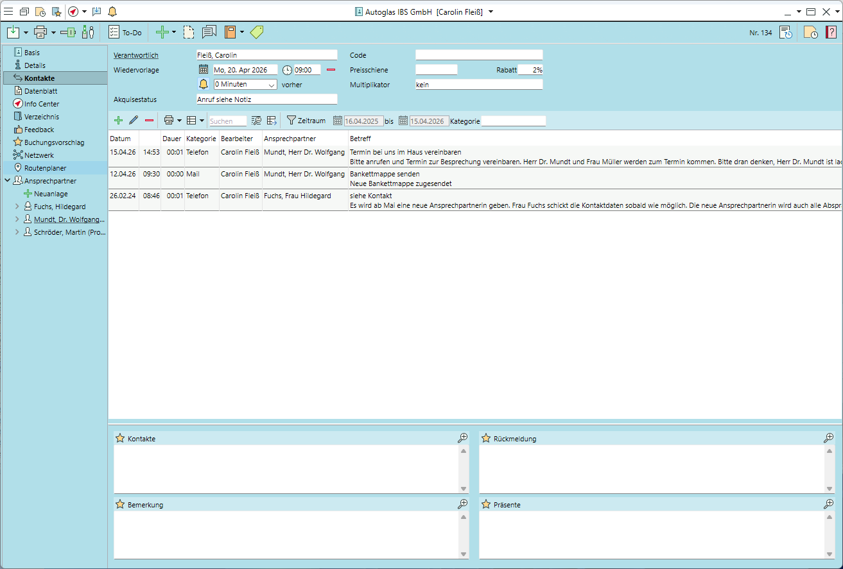Click the speech bubbles icon in the toolbar
The height and width of the screenshot is (569, 843).
(209, 32)
